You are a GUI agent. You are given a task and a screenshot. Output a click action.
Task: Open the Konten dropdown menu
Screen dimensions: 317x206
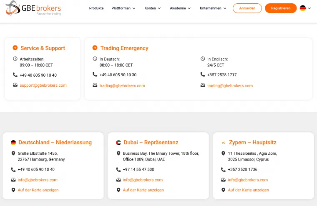(x=153, y=8)
